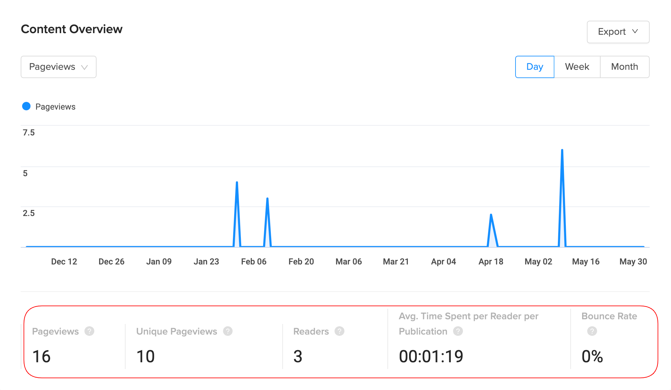This screenshot has width=671, height=390.
Task: Click the chart spike after Feb 06
Action: click(x=267, y=199)
